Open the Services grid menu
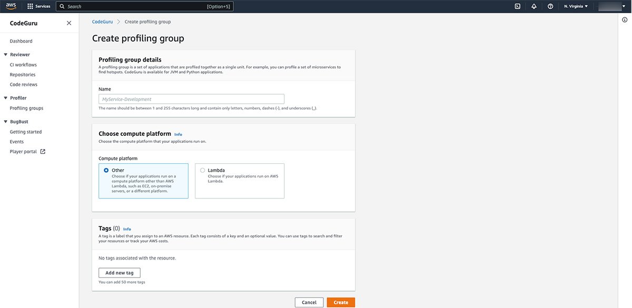The height and width of the screenshot is (308, 632). 30,6
